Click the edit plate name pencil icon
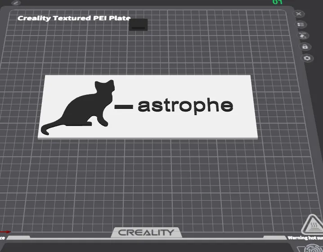The height and width of the screenshot is (252, 323). pos(16,3)
